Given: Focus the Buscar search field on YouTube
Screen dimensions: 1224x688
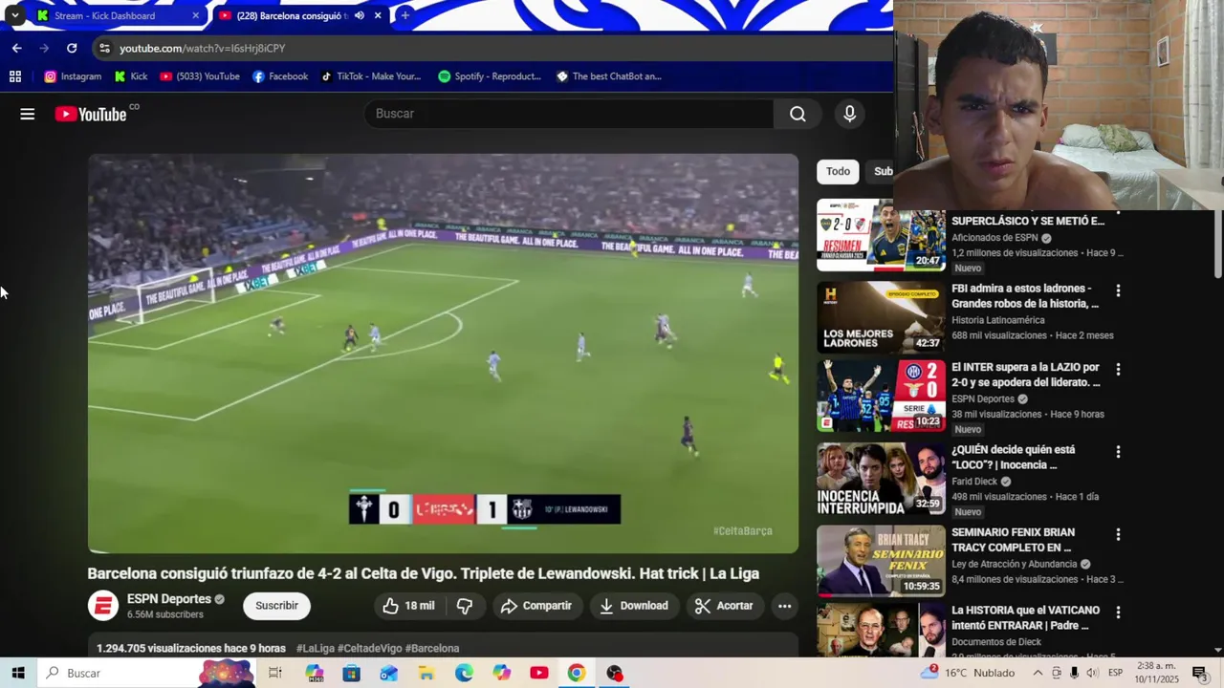Looking at the screenshot, I should (569, 114).
